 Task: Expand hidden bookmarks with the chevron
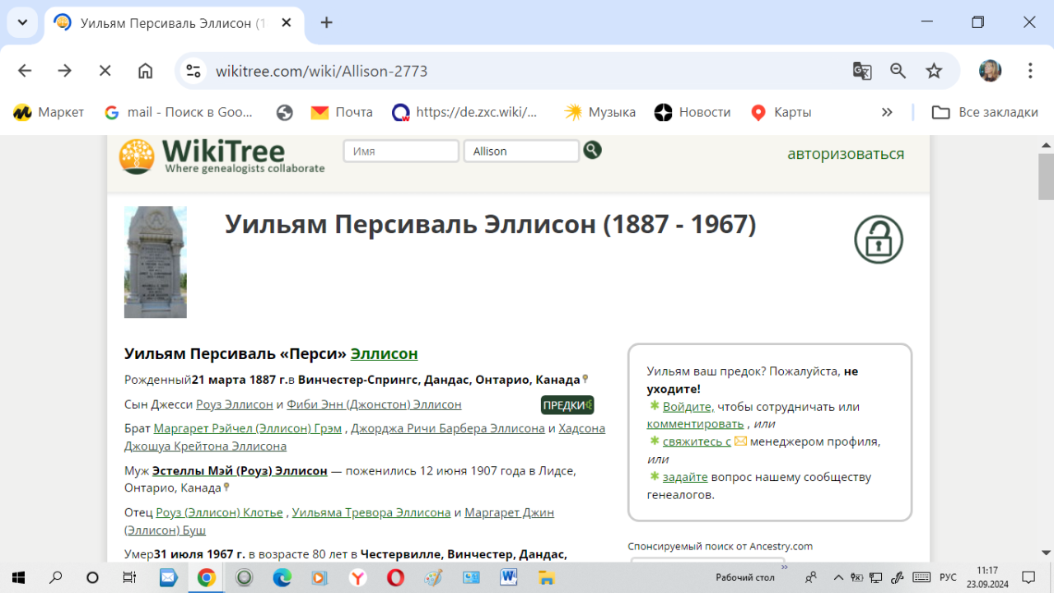(x=887, y=112)
